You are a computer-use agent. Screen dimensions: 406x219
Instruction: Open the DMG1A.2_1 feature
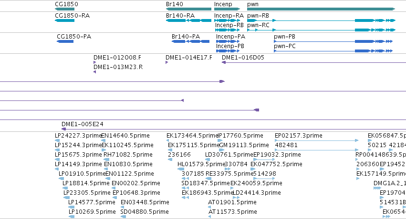(377, 188)
